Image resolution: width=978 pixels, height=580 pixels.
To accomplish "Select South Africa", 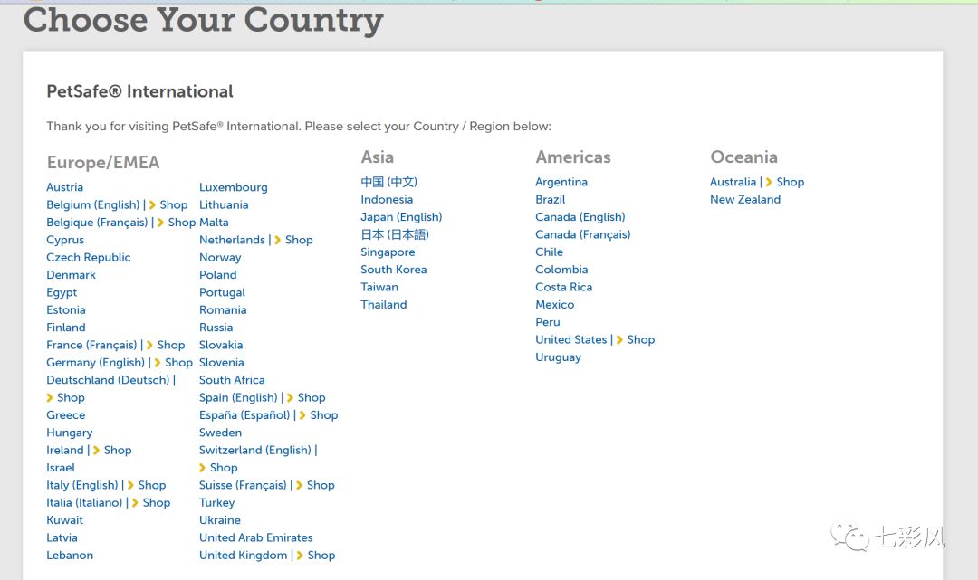I will pyautogui.click(x=232, y=380).
